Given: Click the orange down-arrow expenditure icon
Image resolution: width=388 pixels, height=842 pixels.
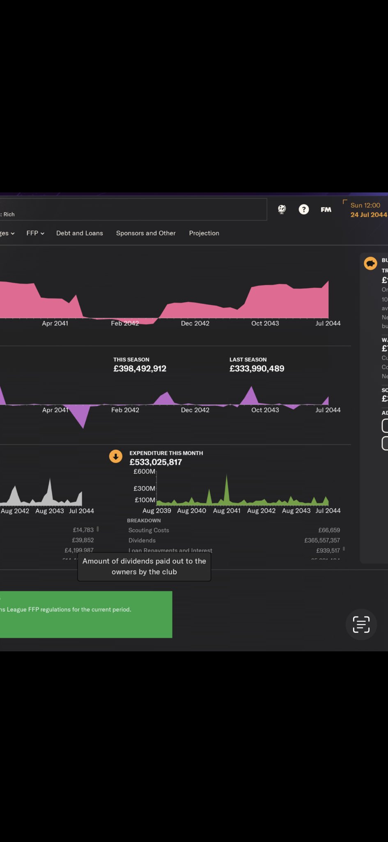Looking at the screenshot, I should pyautogui.click(x=116, y=456).
